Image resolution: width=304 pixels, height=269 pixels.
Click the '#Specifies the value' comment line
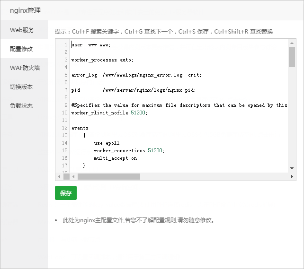179,105
